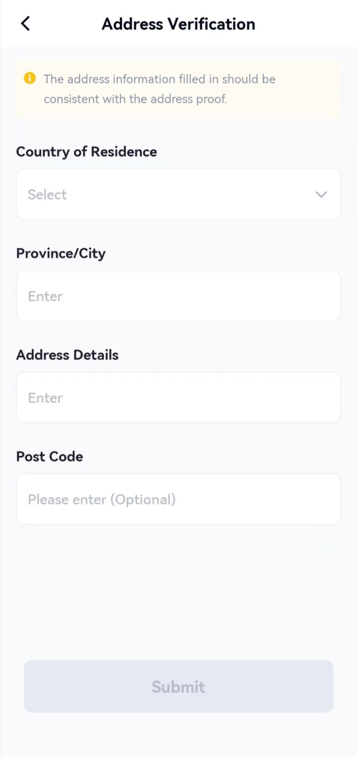This screenshot has height=757, width=357.
Task: Expand the country dropdown chevron
Action: [321, 195]
